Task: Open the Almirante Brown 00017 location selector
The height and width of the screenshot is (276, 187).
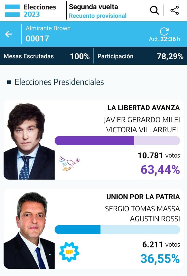Action: pyautogui.click(x=48, y=34)
